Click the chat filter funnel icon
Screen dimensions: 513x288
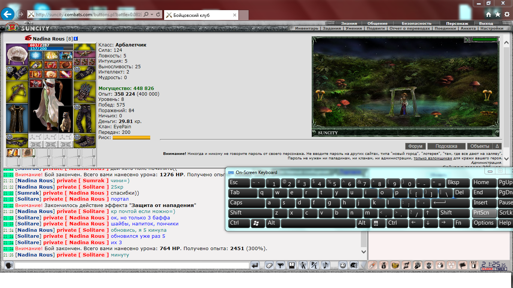click(x=280, y=265)
